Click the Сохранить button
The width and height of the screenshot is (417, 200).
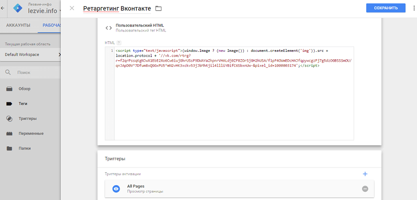coord(385,8)
